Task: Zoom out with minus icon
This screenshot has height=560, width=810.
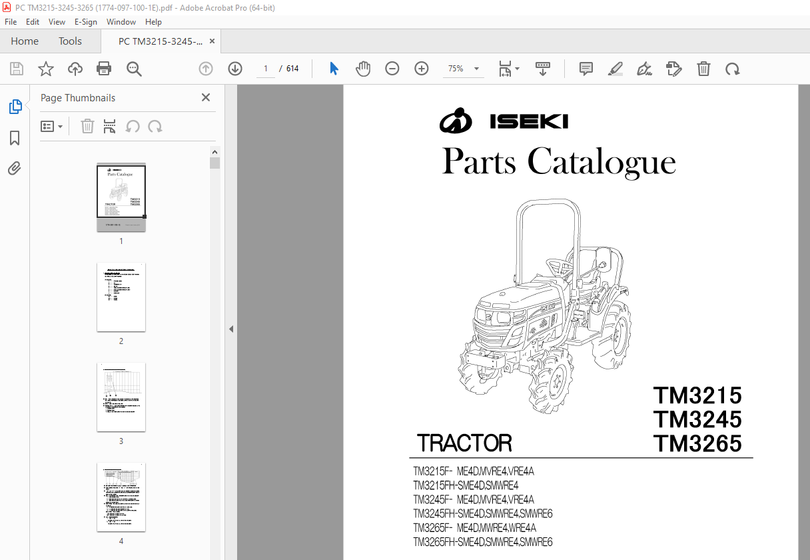Action: click(x=392, y=69)
